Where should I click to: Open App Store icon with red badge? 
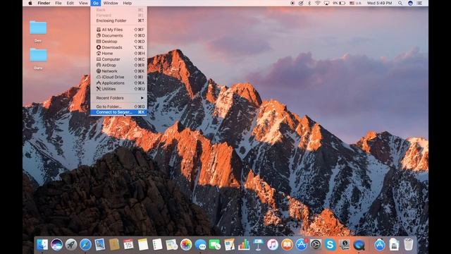click(301, 245)
